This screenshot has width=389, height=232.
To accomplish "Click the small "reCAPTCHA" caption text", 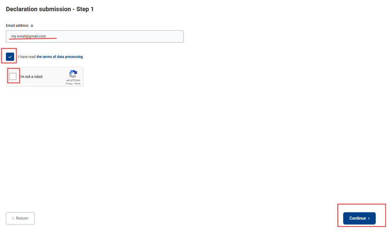I will click(x=73, y=80).
